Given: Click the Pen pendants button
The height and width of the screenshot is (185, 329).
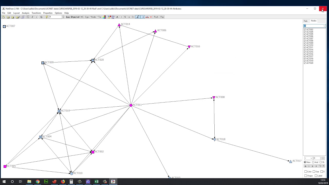Looking at the screenshot, I should (73, 17).
